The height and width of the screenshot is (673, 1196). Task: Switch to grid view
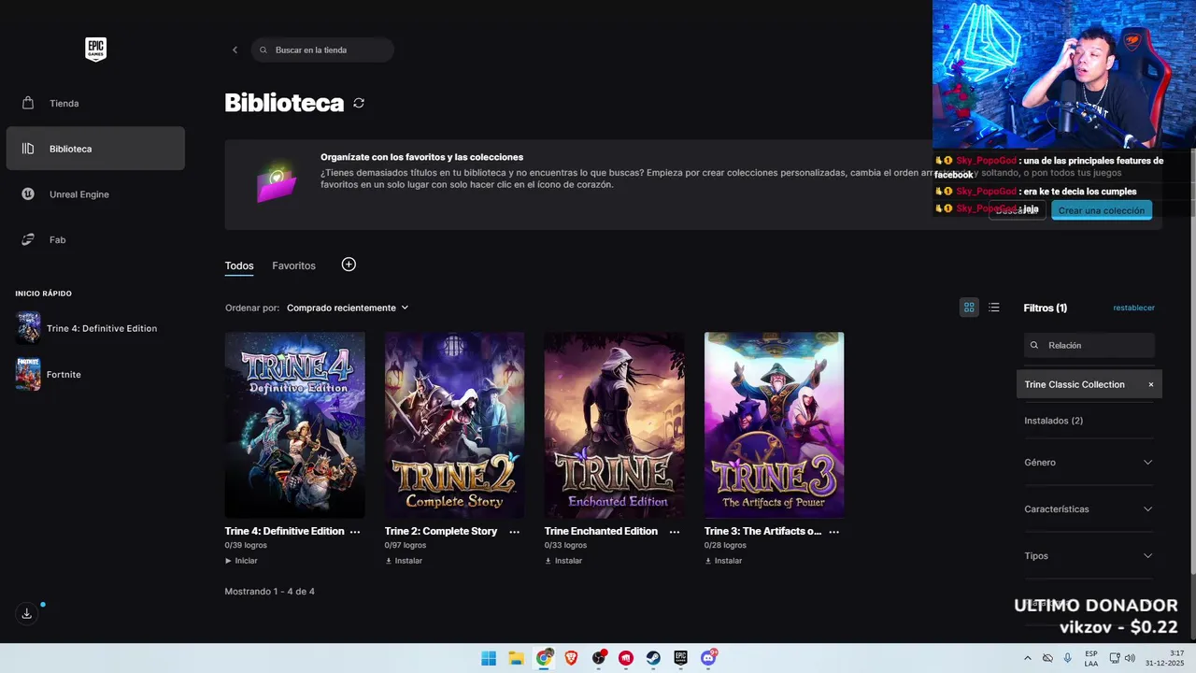point(969,308)
